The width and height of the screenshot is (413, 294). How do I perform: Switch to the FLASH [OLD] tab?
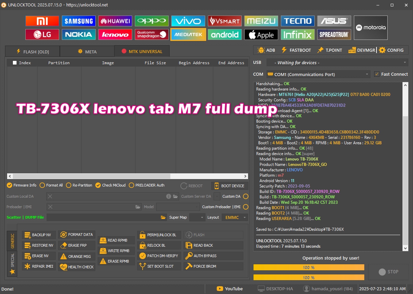click(32, 52)
